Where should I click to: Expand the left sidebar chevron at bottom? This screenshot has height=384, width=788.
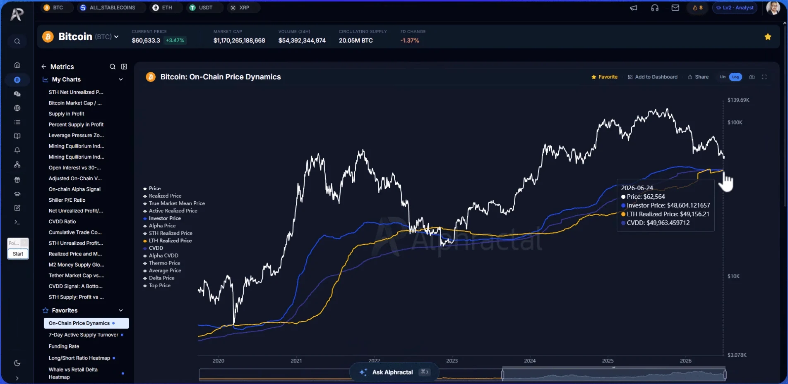point(17,378)
